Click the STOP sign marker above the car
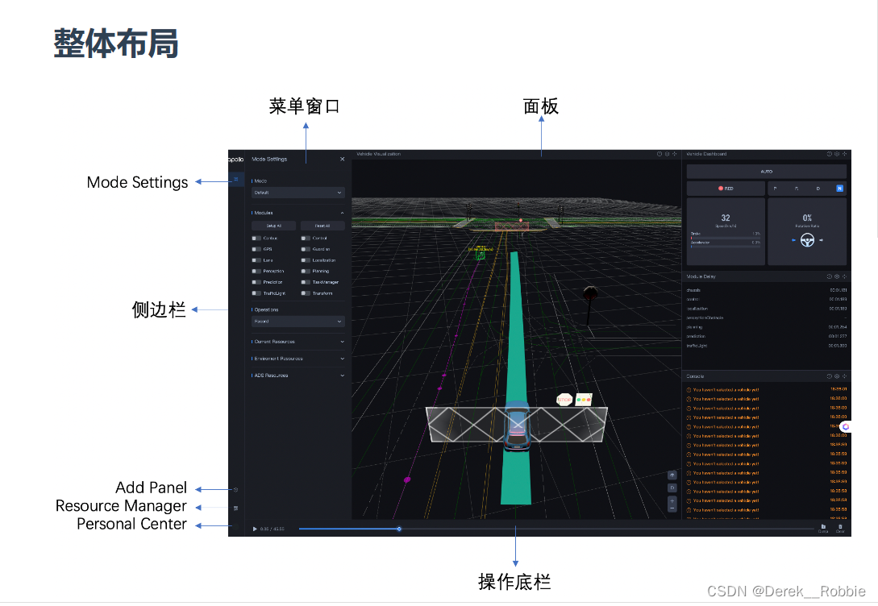The image size is (878, 606). tap(564, 400)
